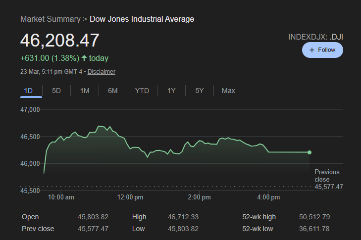361x240 pixels.
Task: Click the INDEXDJX: .DJI ticker label
Action: coord(315,37)
